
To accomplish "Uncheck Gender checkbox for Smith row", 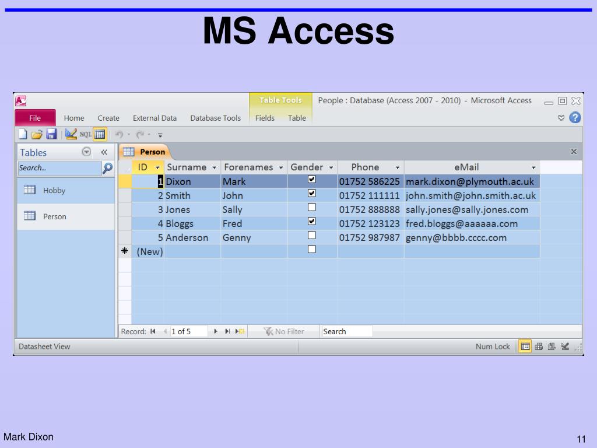I will pyautogui.click(x=312, y=193).
